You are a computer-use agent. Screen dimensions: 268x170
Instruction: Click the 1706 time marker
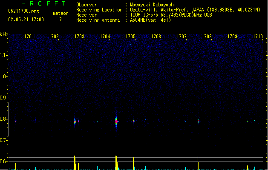[x=156, y=37]
